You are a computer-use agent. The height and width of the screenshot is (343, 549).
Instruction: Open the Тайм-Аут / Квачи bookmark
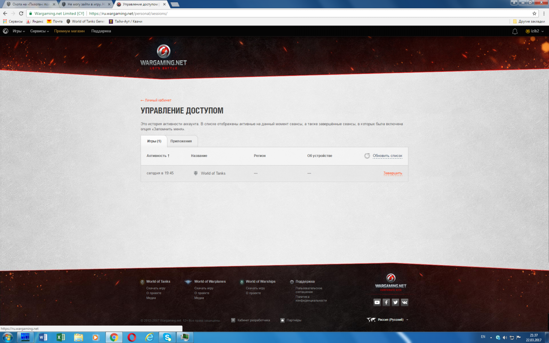click(125, 21)
